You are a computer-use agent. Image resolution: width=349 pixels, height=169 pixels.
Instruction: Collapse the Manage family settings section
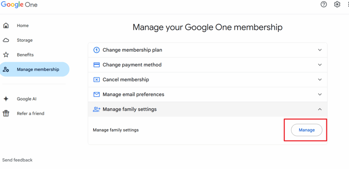(320, 109)
